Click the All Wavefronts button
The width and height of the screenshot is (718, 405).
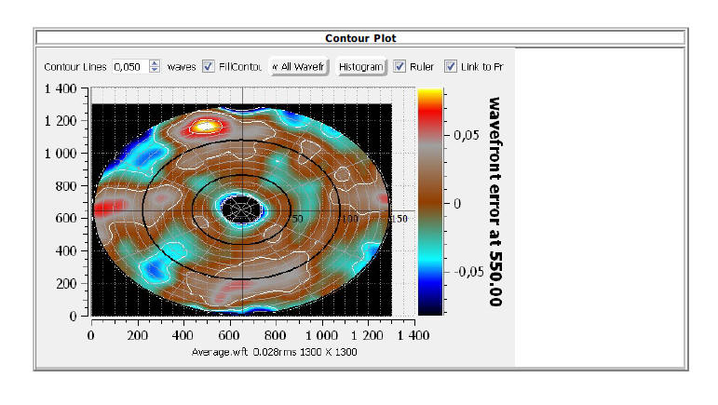pos(299,67)
